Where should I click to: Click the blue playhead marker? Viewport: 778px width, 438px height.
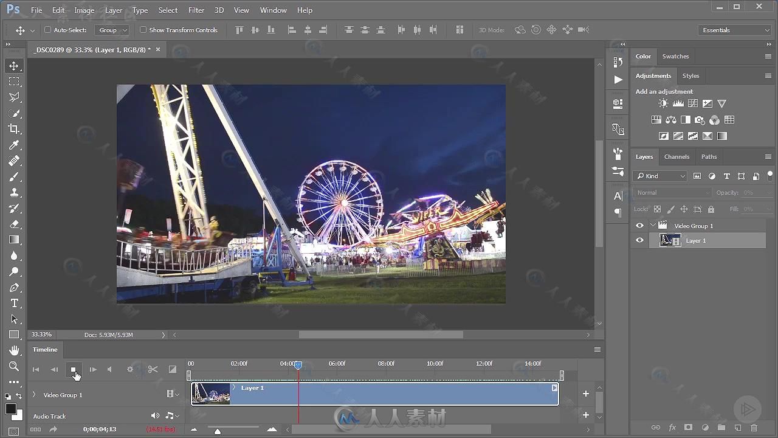(x=298, y=364)
